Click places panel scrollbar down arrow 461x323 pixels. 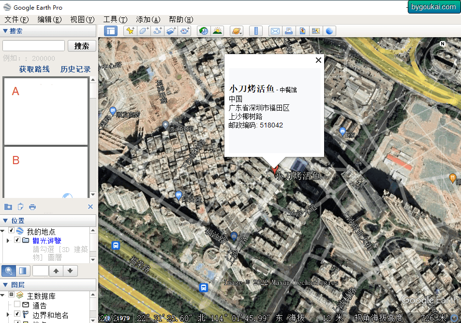tap(93, 259)
